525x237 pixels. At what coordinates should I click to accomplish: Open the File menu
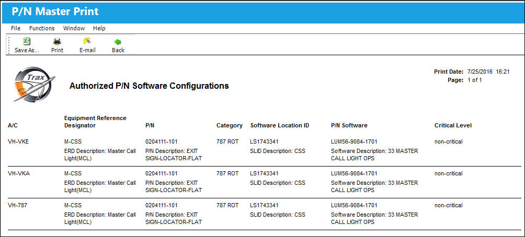[16, 28]
